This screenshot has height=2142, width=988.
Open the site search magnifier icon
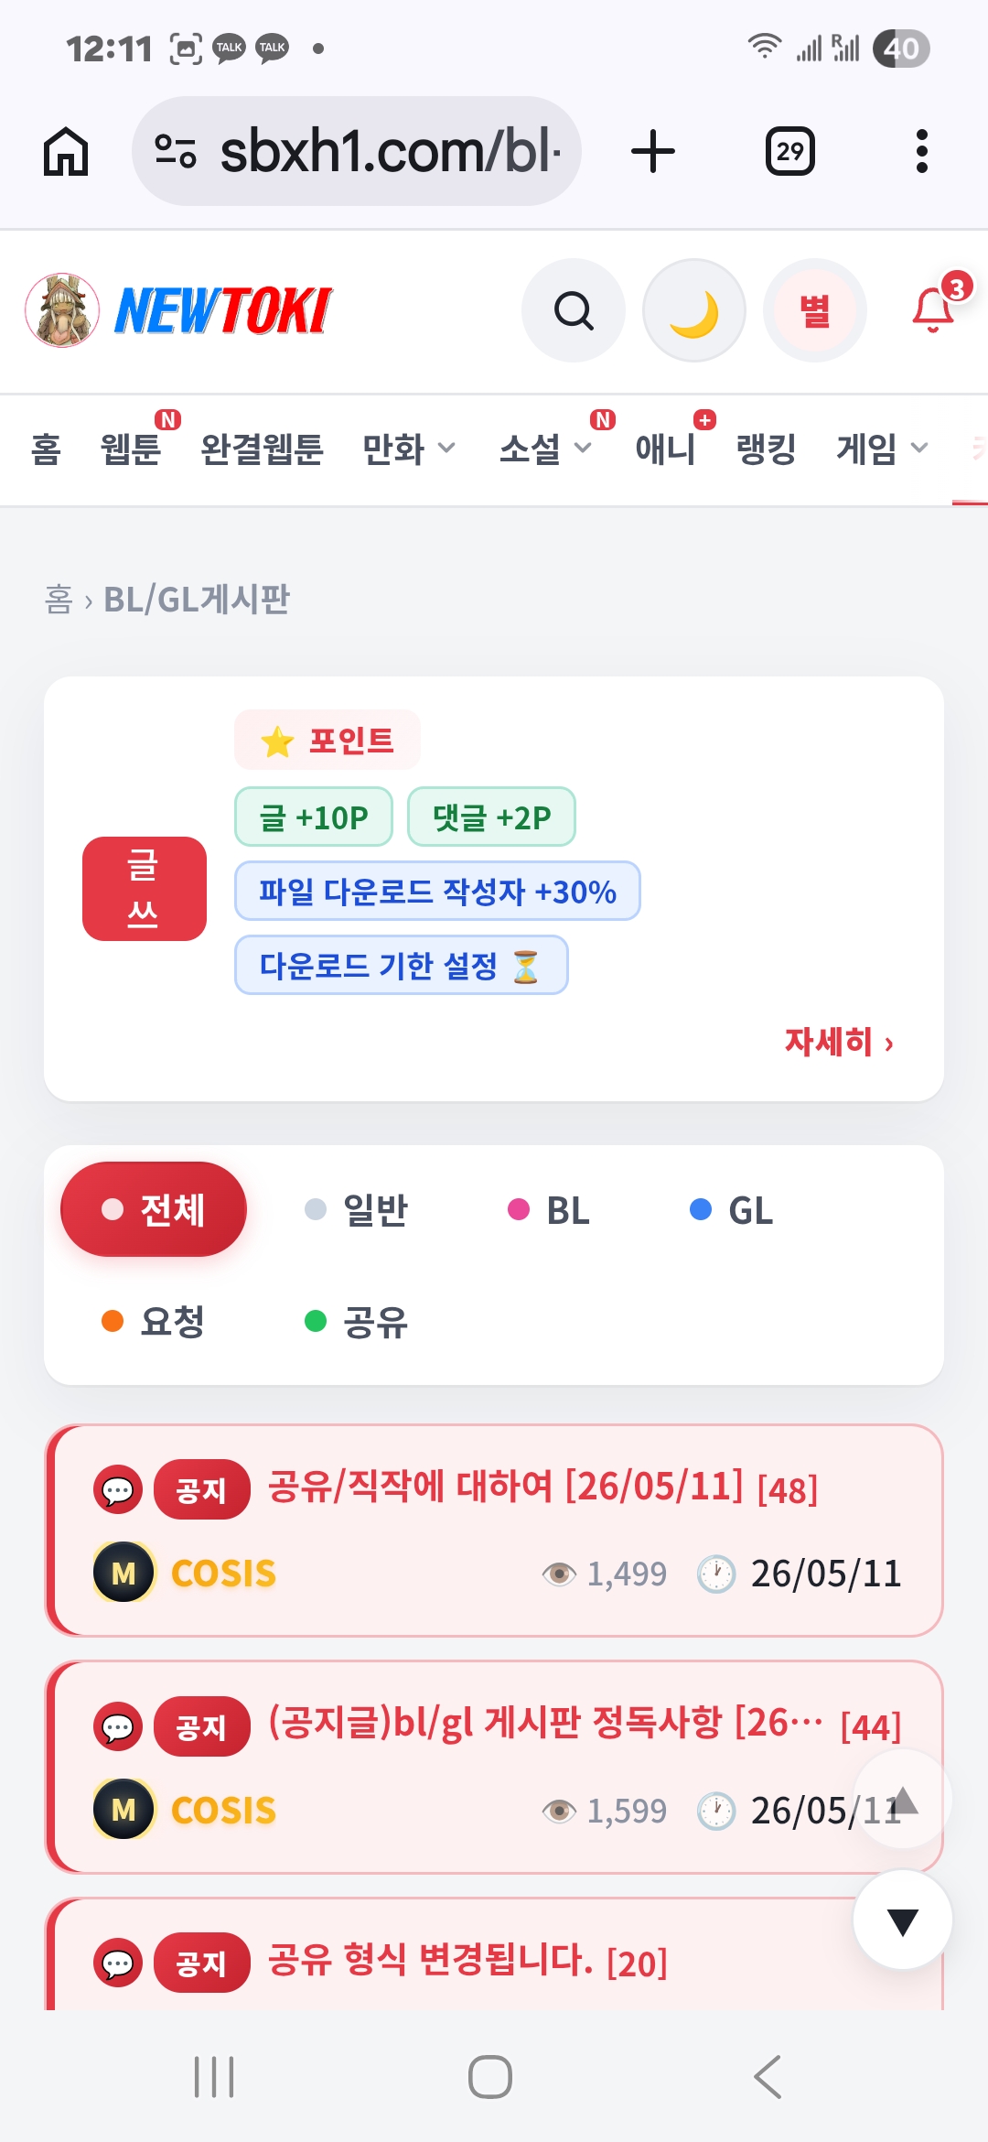point(574,311)
